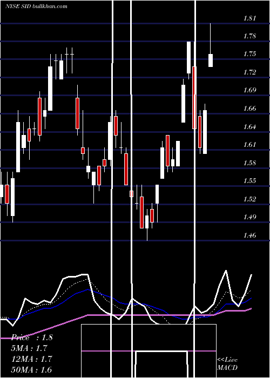The height and width of the screenshot is (378, 270).
Task: Click the 50MA : 1.6 readout
Action: tap(31, 369)
